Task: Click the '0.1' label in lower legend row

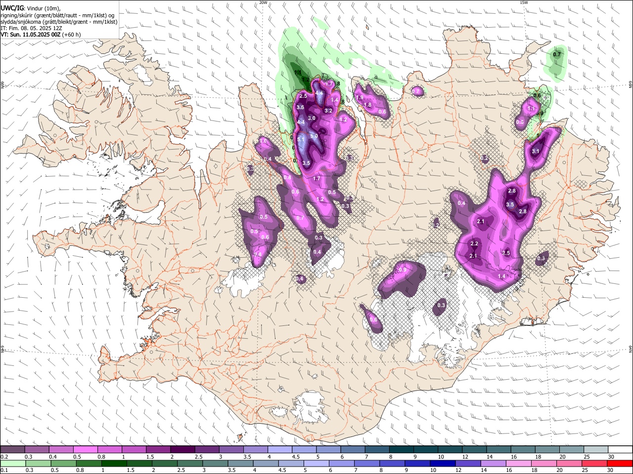Action: 4,470
